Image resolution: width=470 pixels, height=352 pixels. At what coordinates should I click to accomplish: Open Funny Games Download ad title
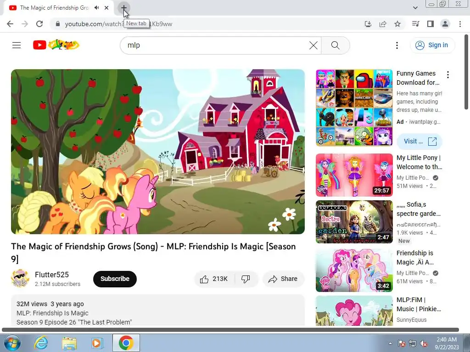click(x=418, y=78)
